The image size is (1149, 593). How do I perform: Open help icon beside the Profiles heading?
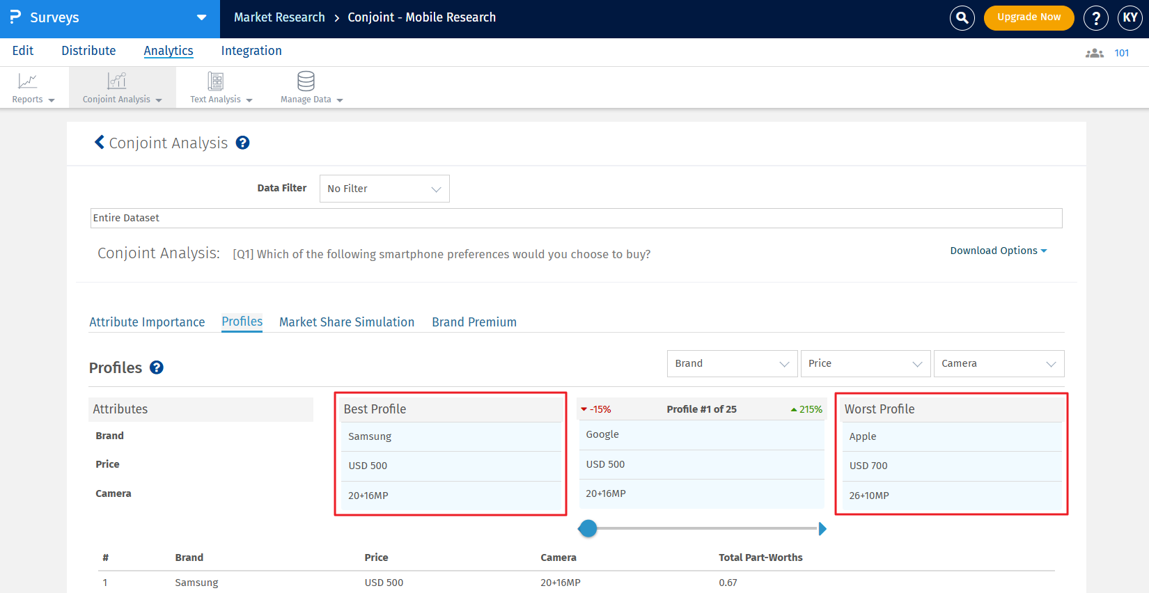click(x=157, y=367)
